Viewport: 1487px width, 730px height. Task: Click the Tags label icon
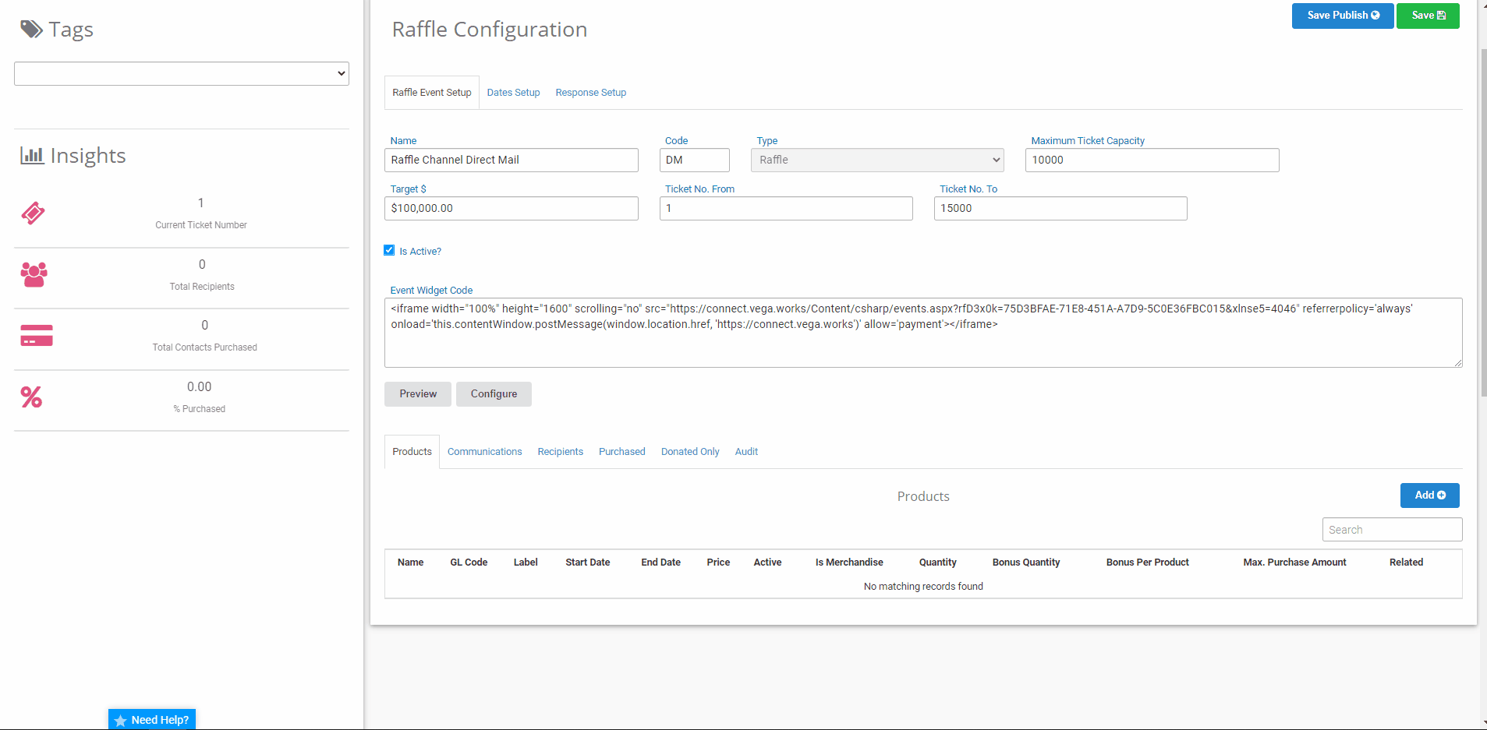click(31, 30)
